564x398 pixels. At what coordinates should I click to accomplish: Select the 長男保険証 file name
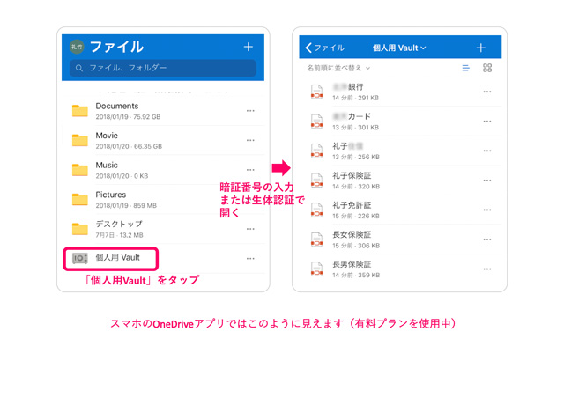tap(352, 264)
